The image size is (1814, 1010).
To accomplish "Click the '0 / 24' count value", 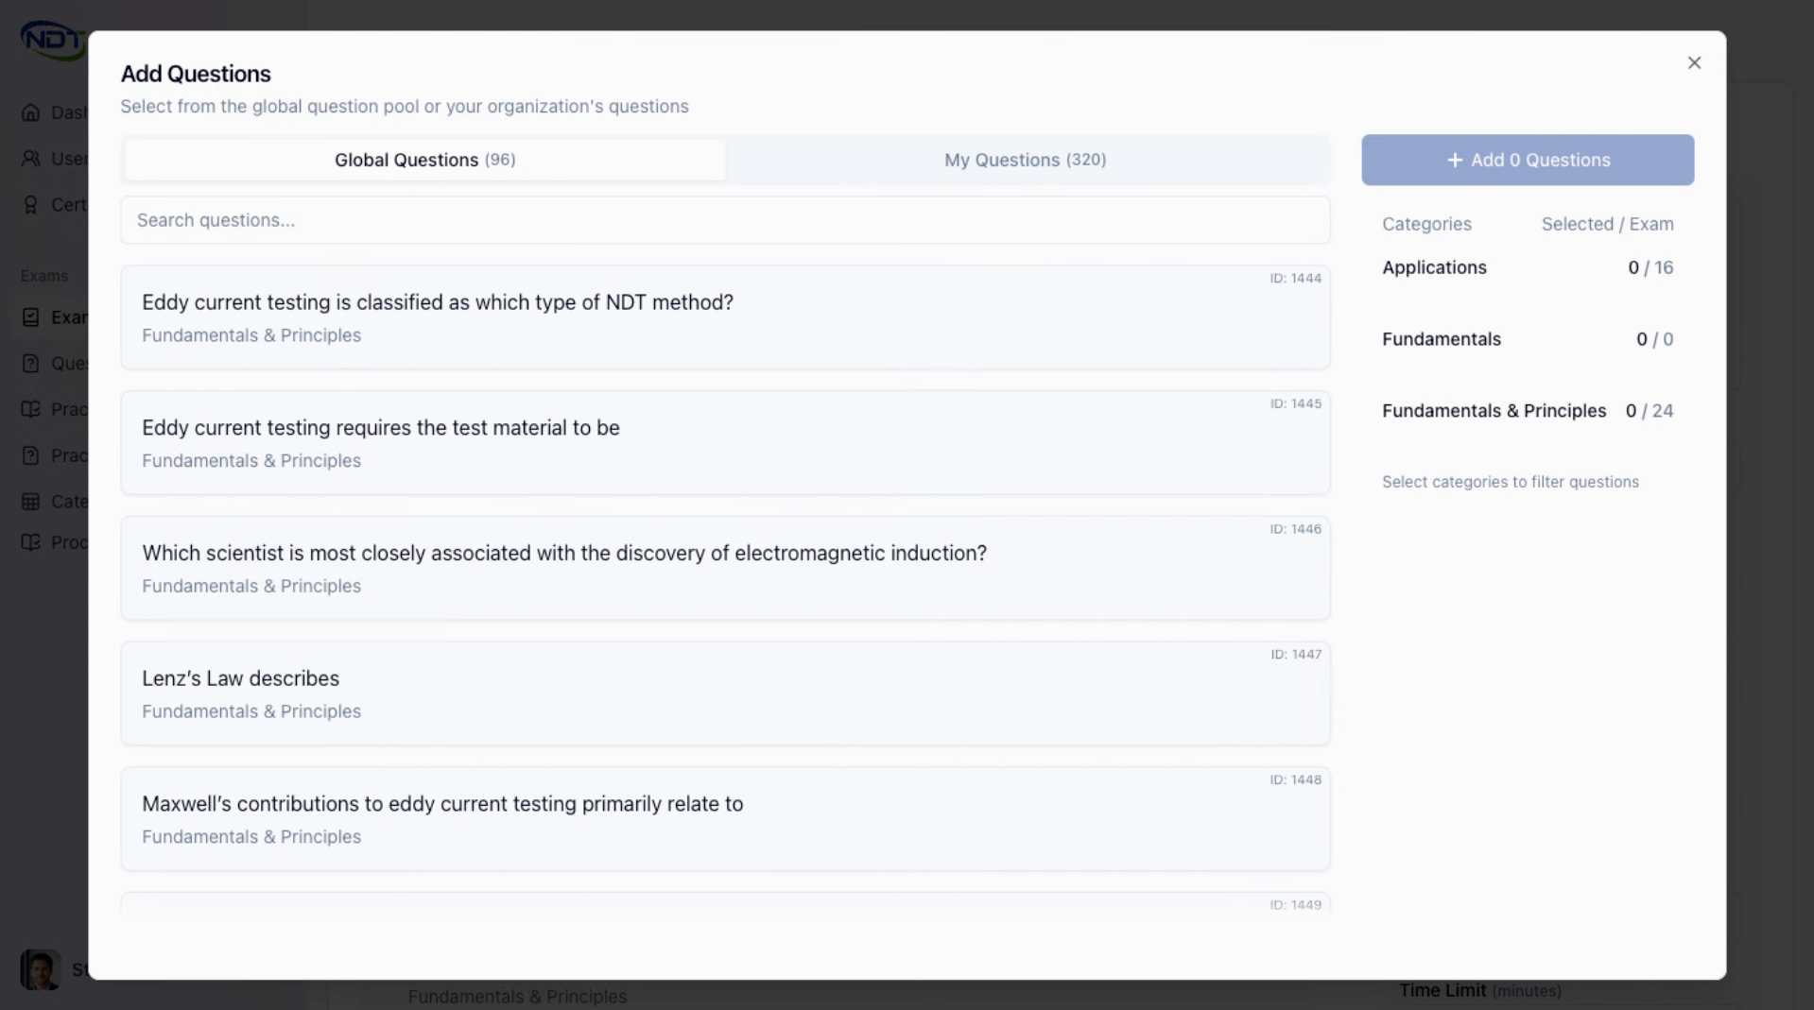I will (1650, 411).
